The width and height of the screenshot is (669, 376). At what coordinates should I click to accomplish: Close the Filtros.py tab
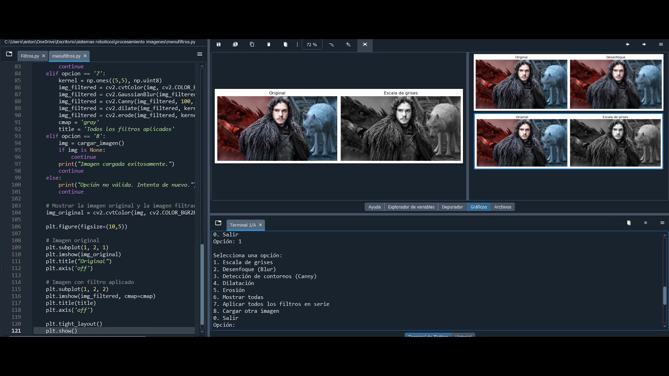[43, 56]
